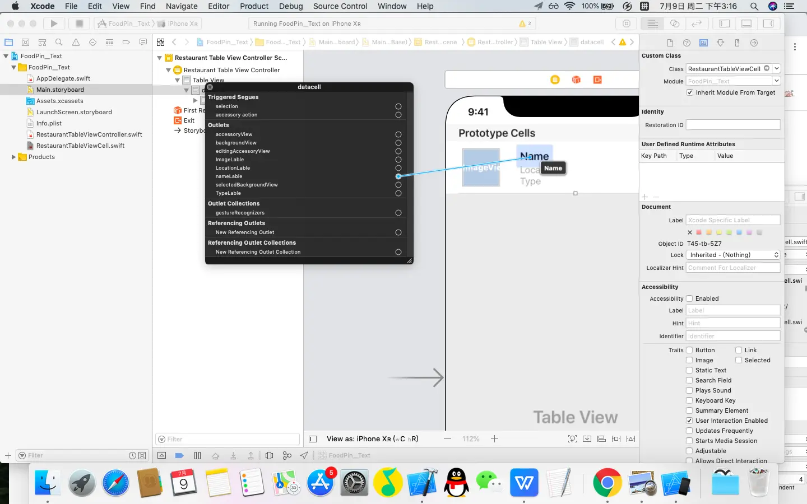Show the Issue navigator
Image resolution: width=807 pixels, height=504 pixels.
[76, 43]
